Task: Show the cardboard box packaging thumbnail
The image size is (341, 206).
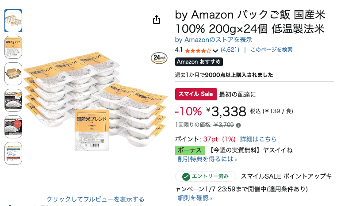Action: 13,74
